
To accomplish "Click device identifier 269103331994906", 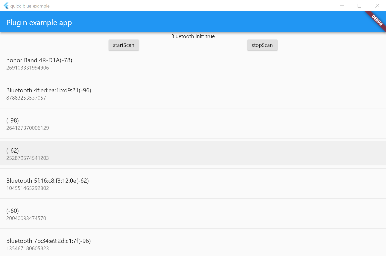I will tap(28, 68).
